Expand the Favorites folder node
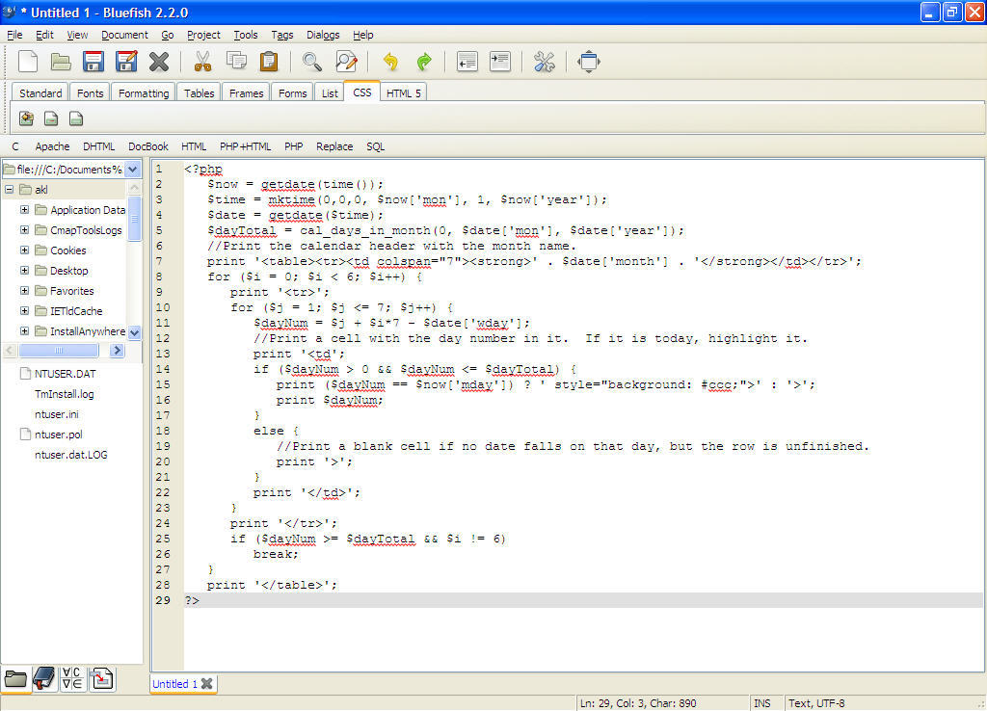Screen dimensions: 987x711 point(23,290)
